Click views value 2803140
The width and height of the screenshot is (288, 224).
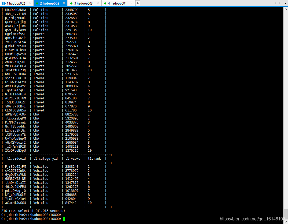tap(72, 167)
